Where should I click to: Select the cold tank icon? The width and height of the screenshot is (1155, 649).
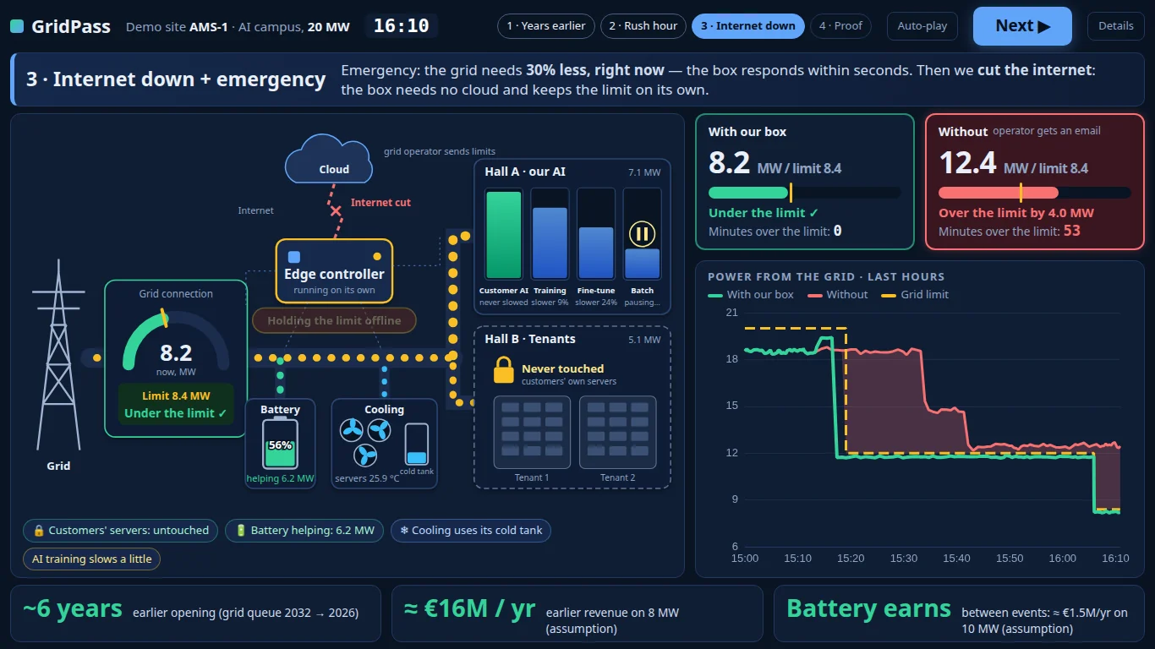coord(417,444)
